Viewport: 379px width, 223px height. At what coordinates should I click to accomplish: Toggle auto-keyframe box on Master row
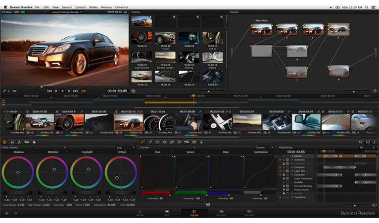pyautogui.click(x=287, y=156)
